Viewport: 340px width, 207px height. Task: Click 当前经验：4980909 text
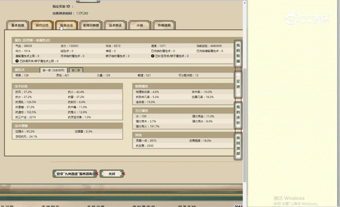pos(209,46)
